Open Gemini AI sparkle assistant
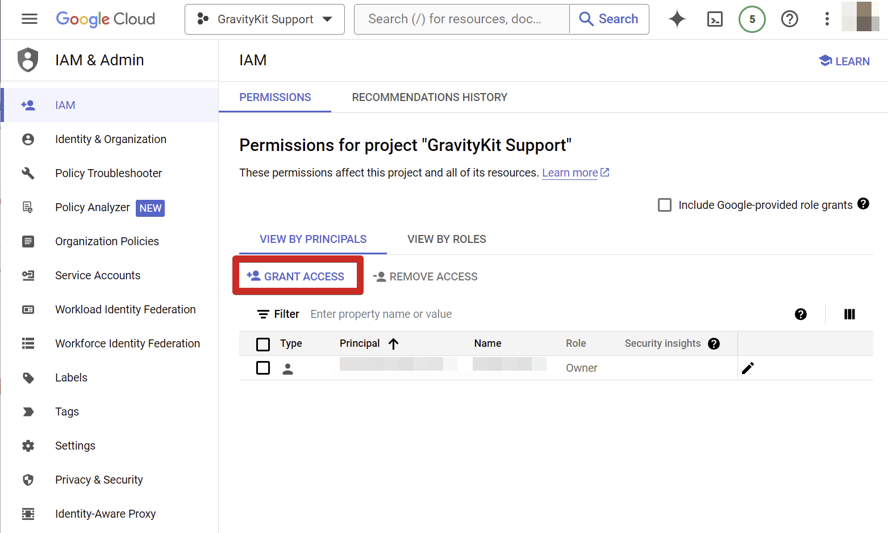The height and width of the screenshot is (533, 888). click(677, 19)
